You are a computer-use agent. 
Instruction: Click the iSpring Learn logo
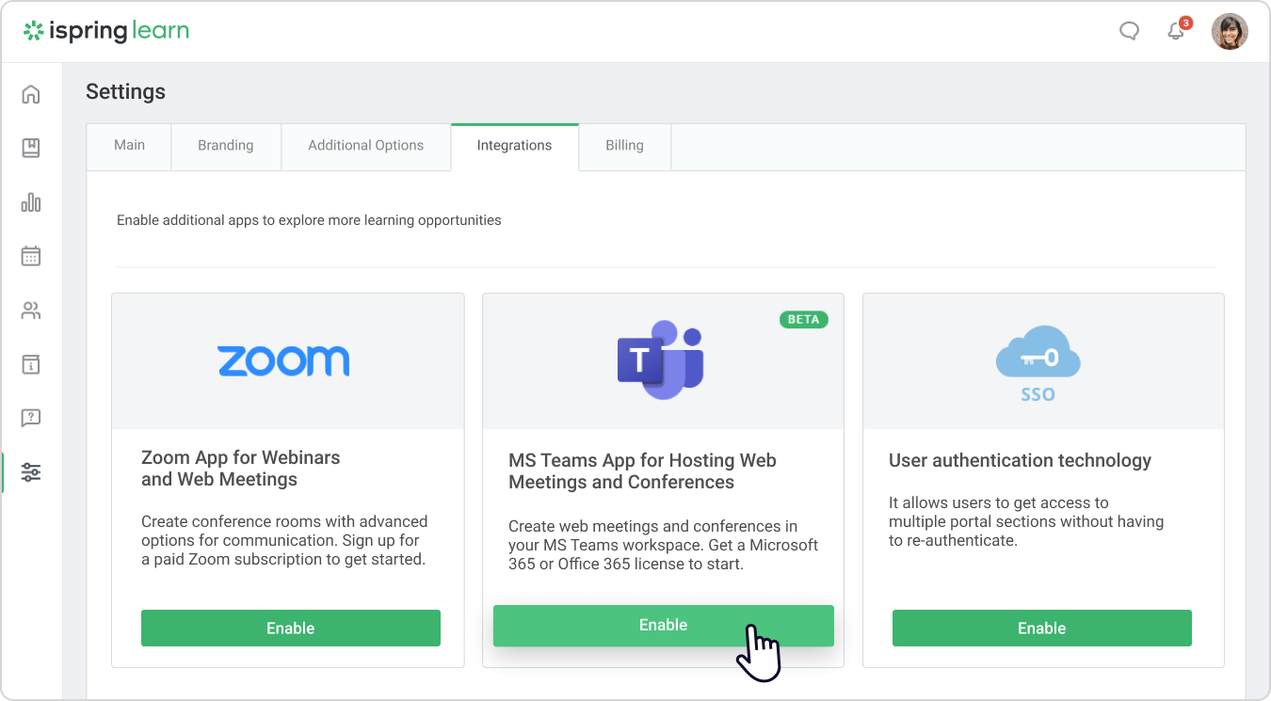(x=106, y=31)
